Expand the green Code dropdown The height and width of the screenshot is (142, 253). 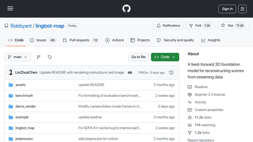165,57
